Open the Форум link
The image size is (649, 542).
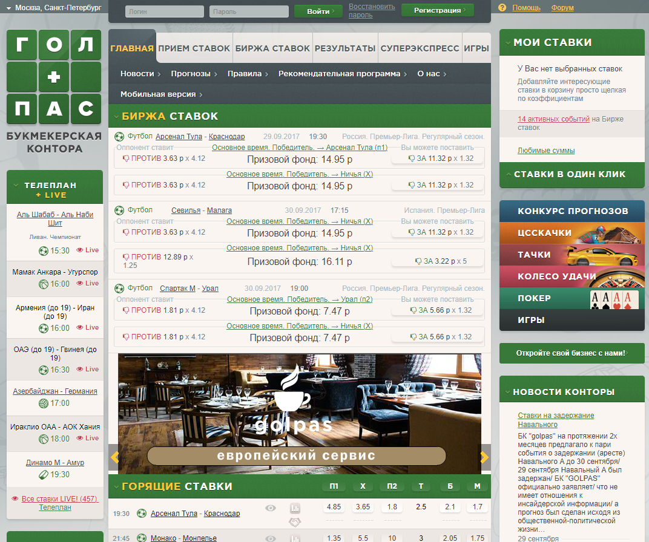(x=562, y=7)
